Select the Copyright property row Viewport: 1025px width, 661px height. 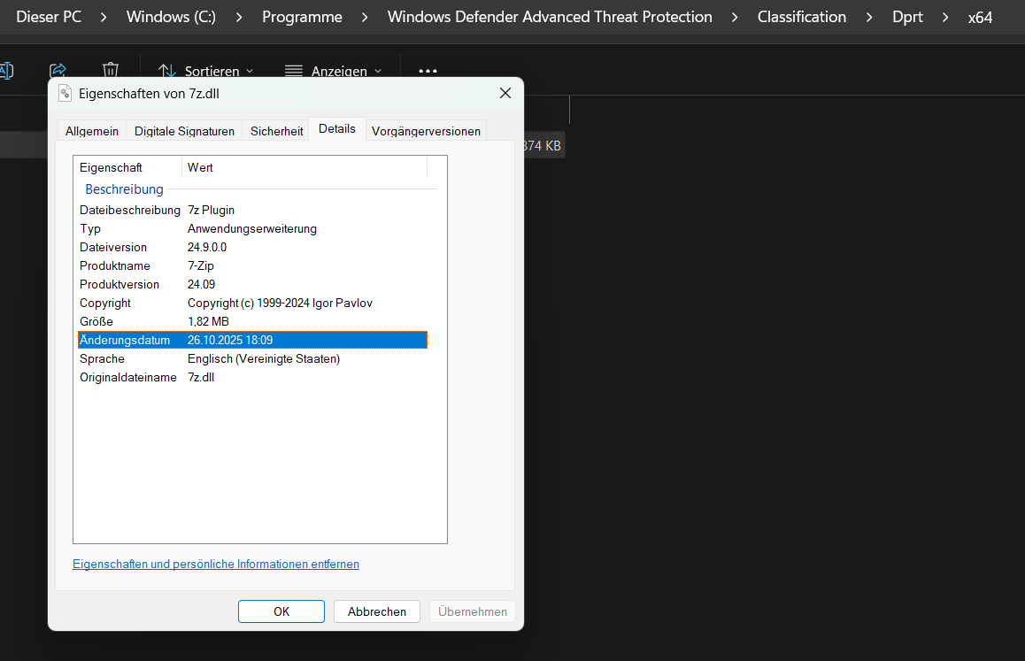coord(252,303)
